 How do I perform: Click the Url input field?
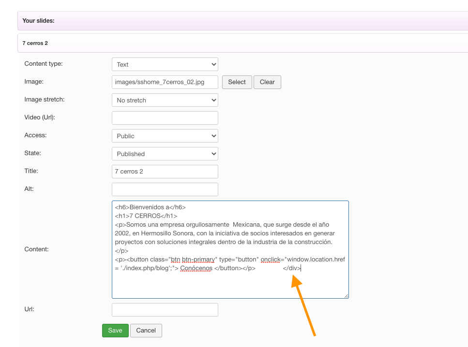pos(165,310)
